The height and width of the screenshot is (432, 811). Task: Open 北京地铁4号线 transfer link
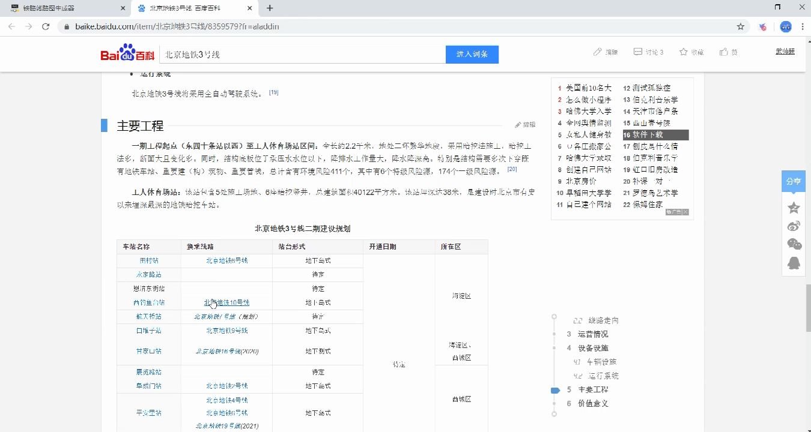tap(226, 400)
